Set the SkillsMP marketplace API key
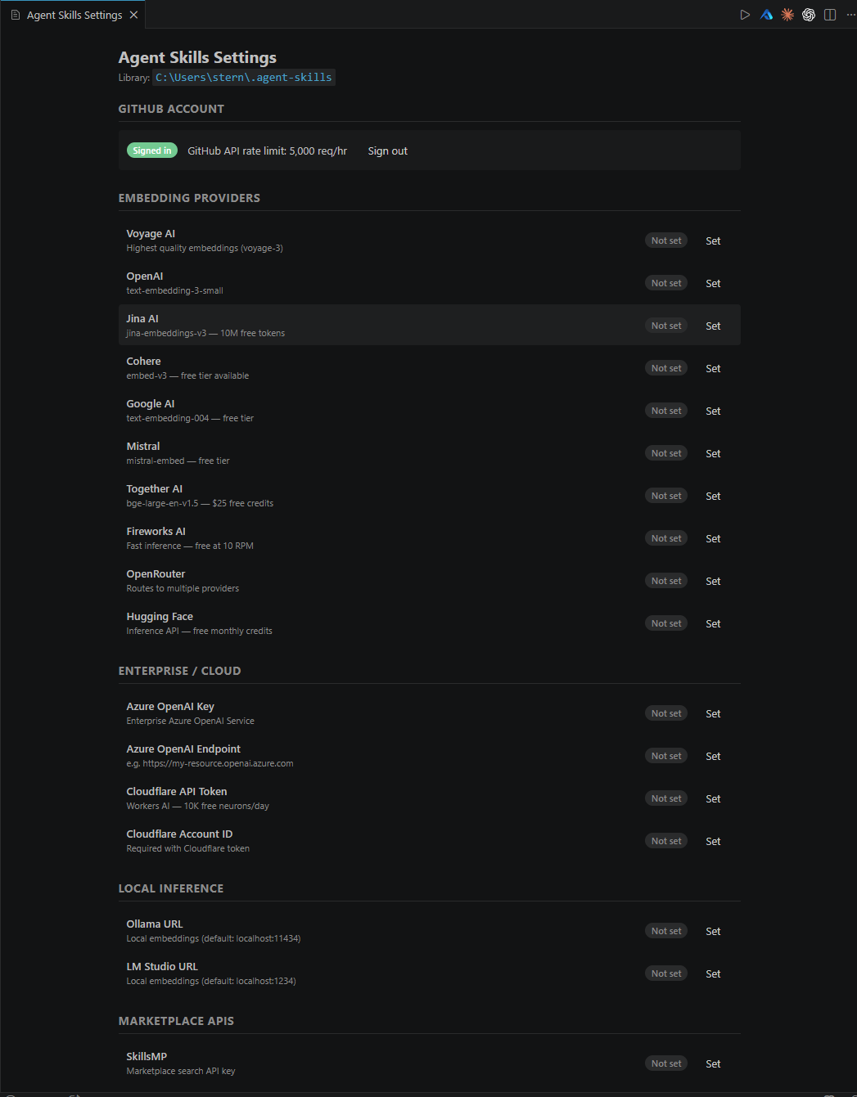 coord(712,1063)
